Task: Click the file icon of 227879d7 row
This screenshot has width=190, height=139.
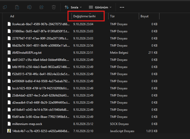Action: coord(9,38)
